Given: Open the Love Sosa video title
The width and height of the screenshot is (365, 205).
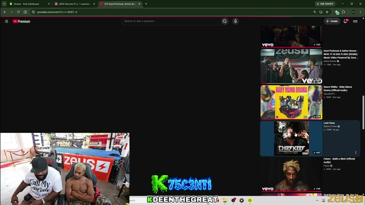Looking at the screenshot, I should [329, 123].
